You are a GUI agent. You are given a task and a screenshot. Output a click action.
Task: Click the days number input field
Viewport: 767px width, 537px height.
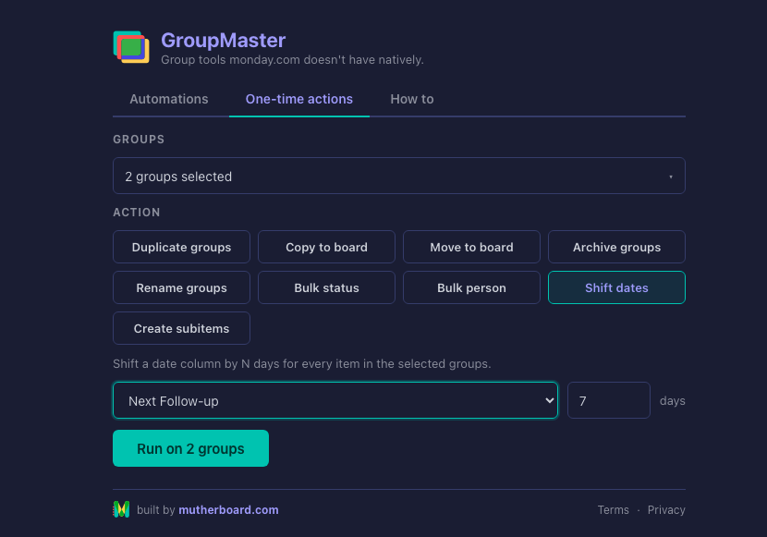[608, 400]
